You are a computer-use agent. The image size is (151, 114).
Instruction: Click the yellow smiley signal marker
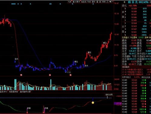(93, 103)
